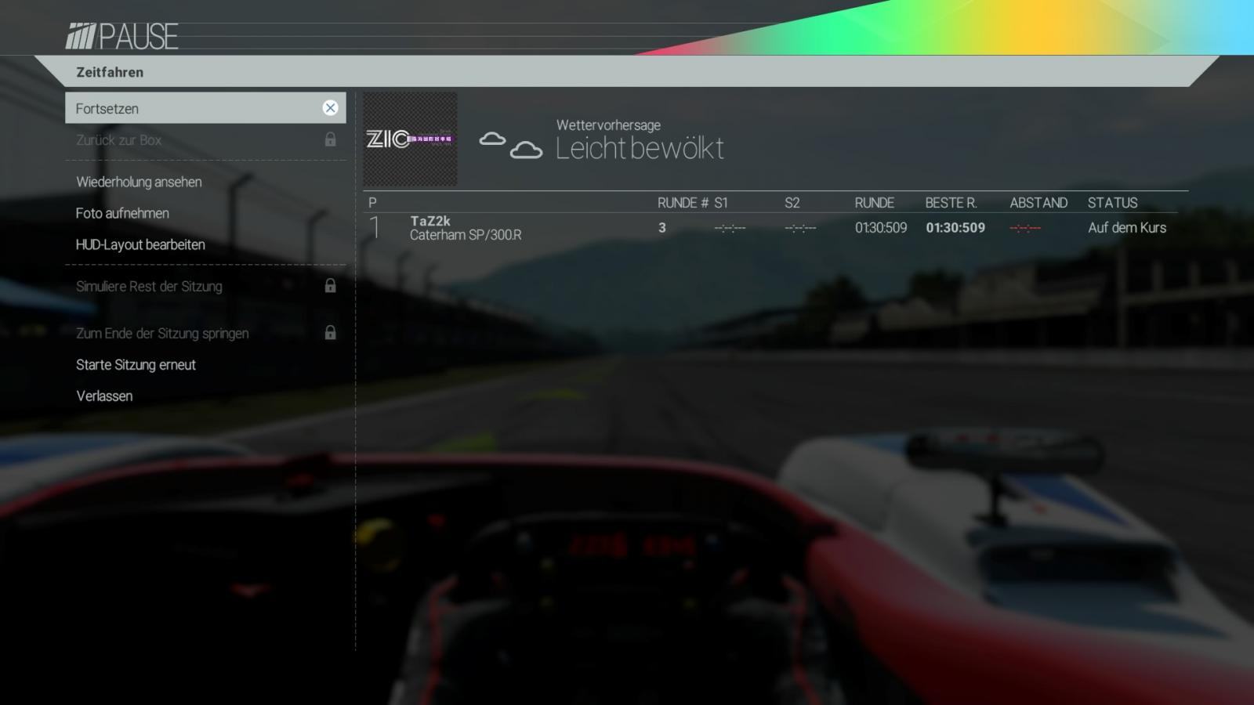The image size is (1254, 705).
Task: Click the lock icon next to Zurück zur Box
Action: 330,139
